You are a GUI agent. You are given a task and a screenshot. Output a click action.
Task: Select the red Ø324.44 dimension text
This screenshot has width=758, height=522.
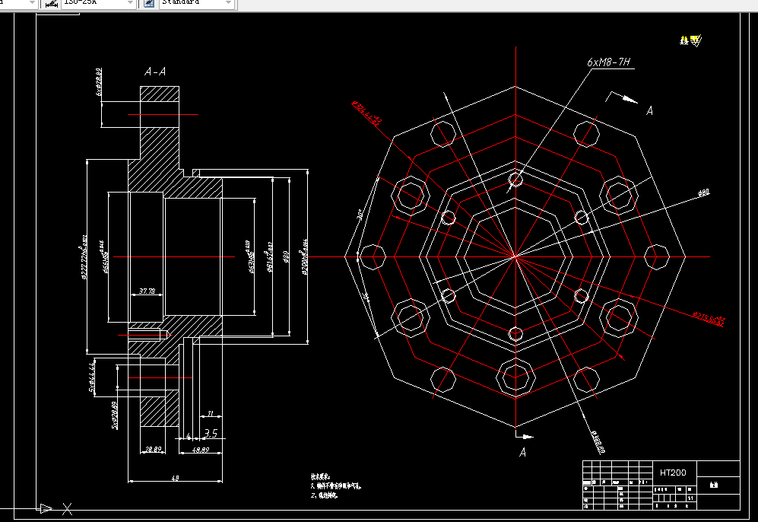point(366,113)
